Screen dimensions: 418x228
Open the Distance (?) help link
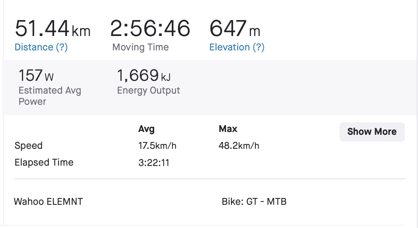click(x=41, y=47)
